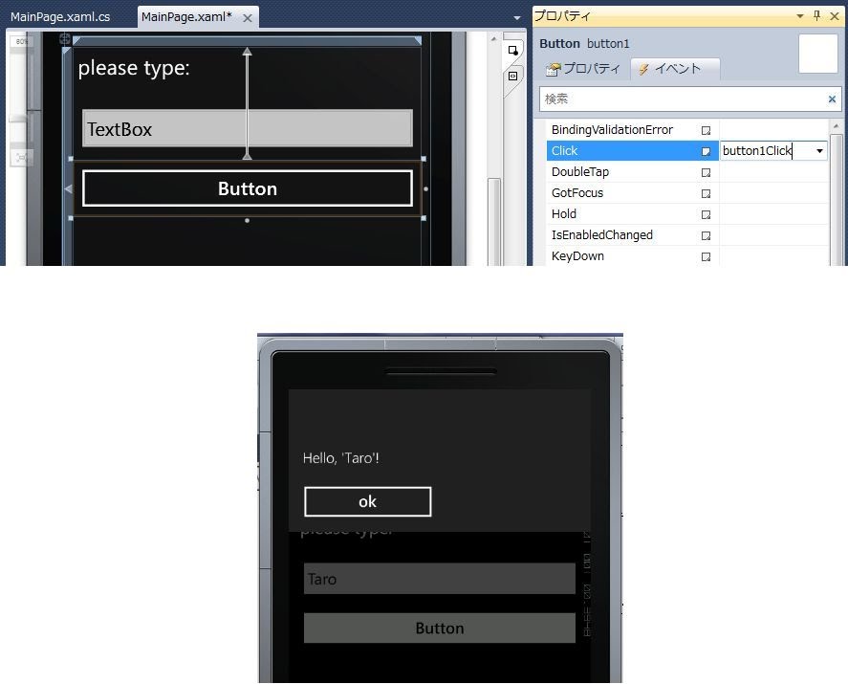The image size is (848, 684).
Task: Click the marker icon beside GotFocus event
Action: point(707,193)
